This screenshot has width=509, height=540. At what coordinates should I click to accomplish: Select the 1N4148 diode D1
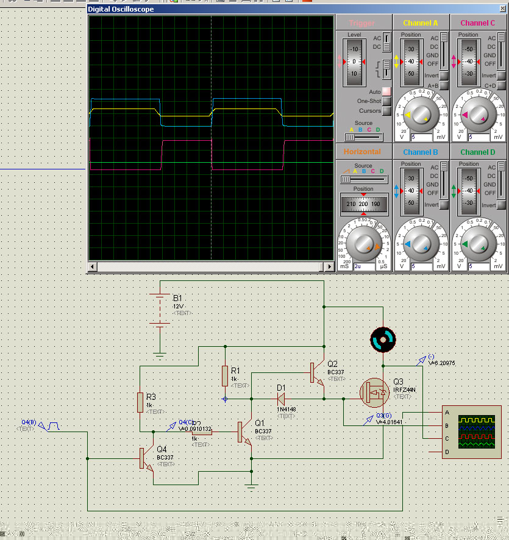click(281, 399)
